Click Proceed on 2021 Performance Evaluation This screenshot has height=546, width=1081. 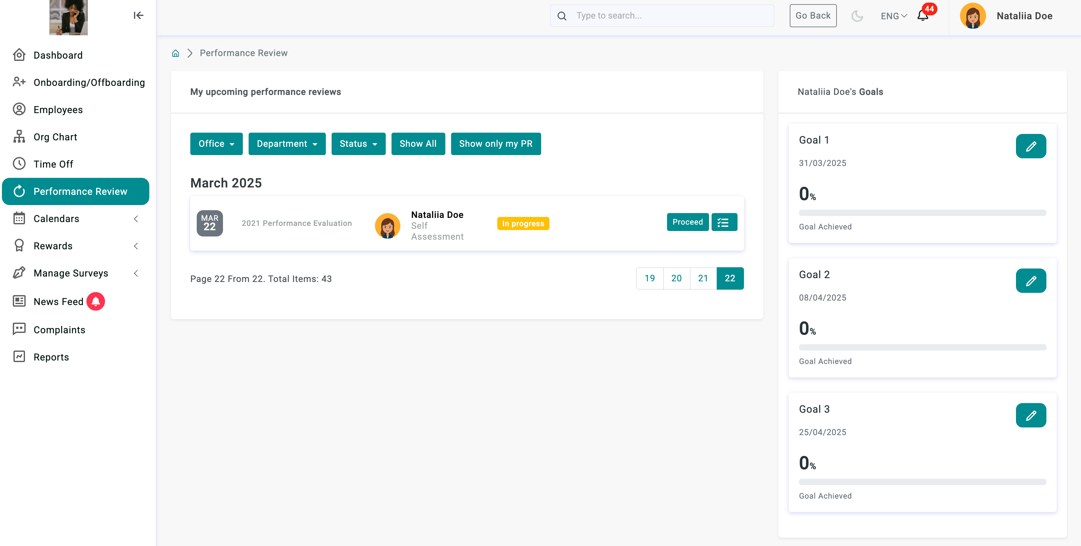[x=687, y=222]
